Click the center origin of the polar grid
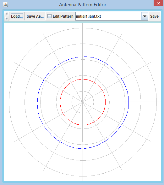 [83, 102]
